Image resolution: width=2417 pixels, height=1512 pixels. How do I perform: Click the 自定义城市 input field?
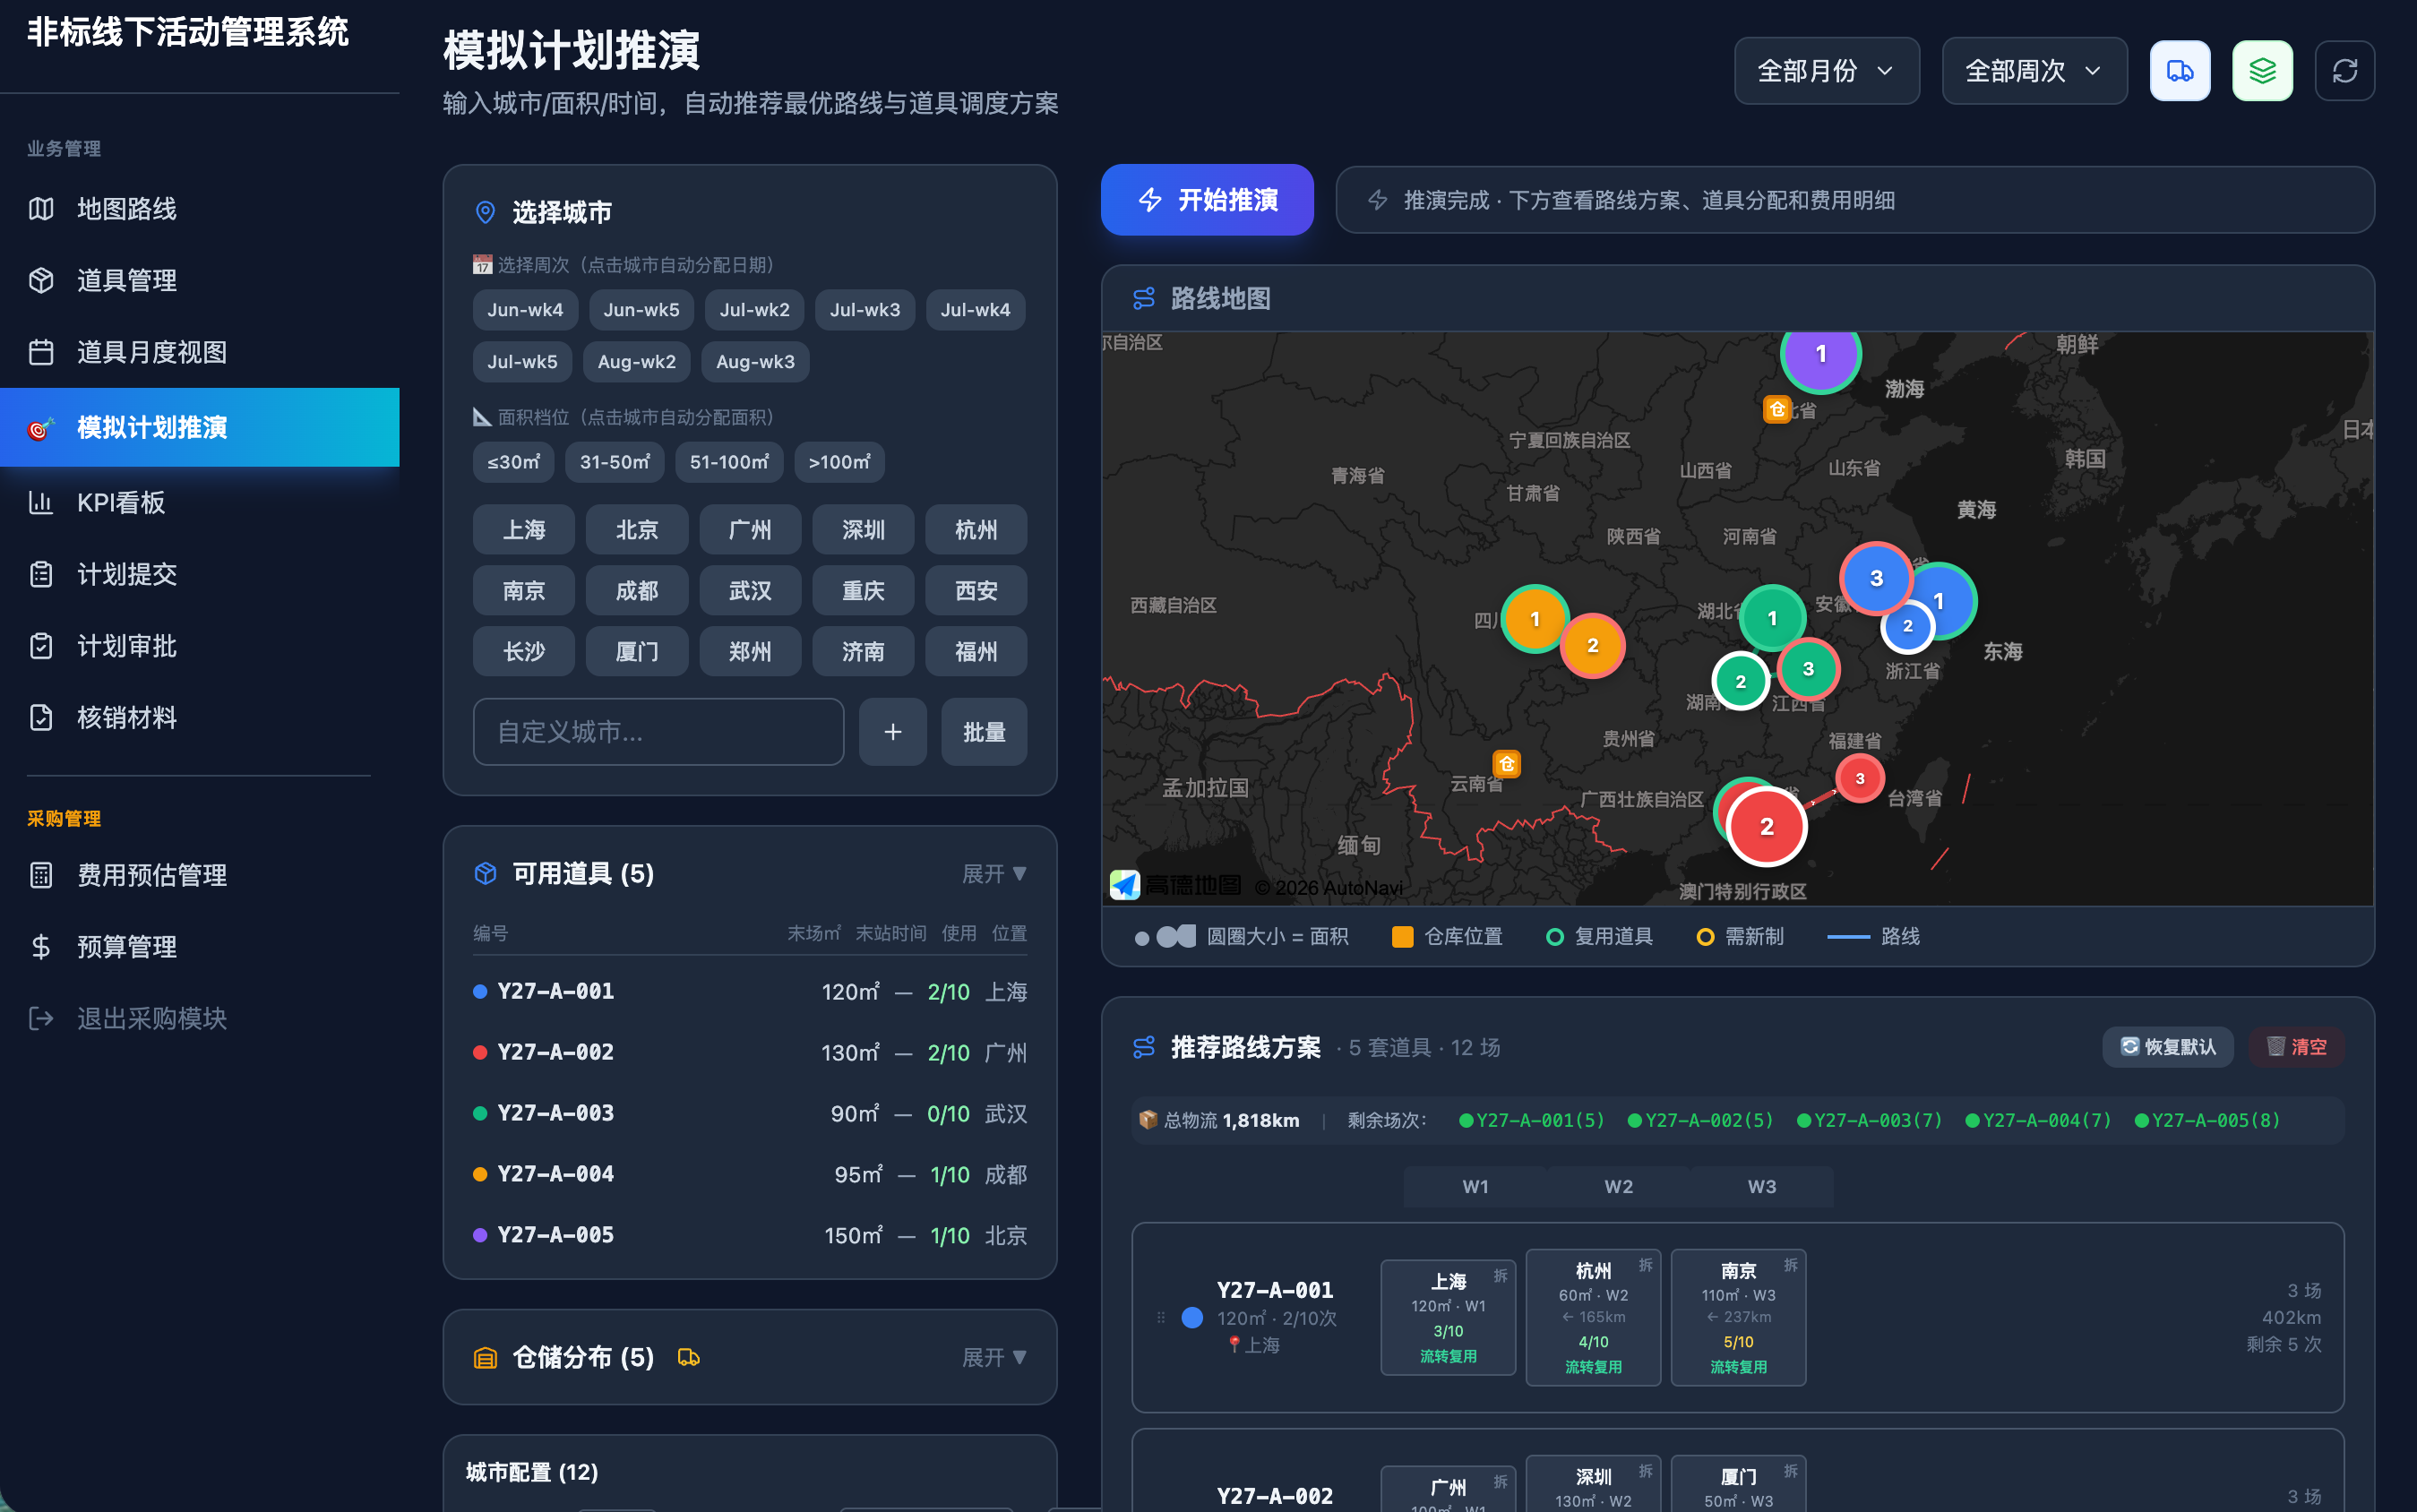tap(658, 732)
